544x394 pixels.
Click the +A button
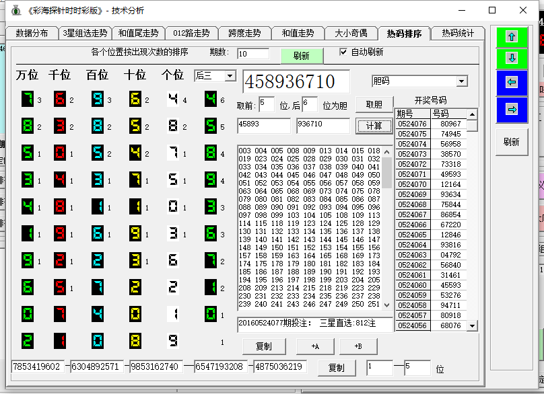(x=315, y=346)
